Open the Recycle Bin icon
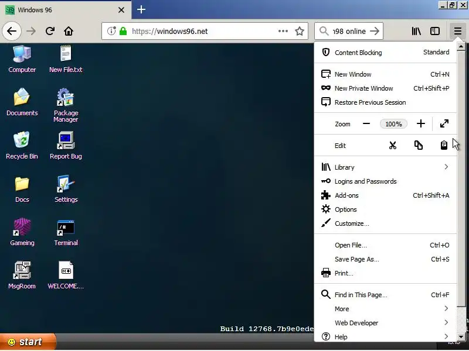The width and height of the screenshot is (469, 351). click(x=22, y=145)
